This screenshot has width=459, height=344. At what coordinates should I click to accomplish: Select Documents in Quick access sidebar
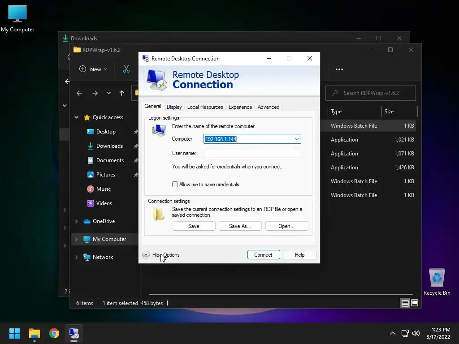point(110,160)
